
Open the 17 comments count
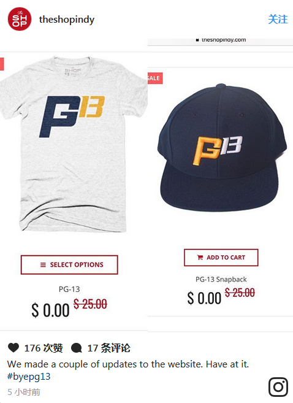pyautogui.click(x=109, y=348)
